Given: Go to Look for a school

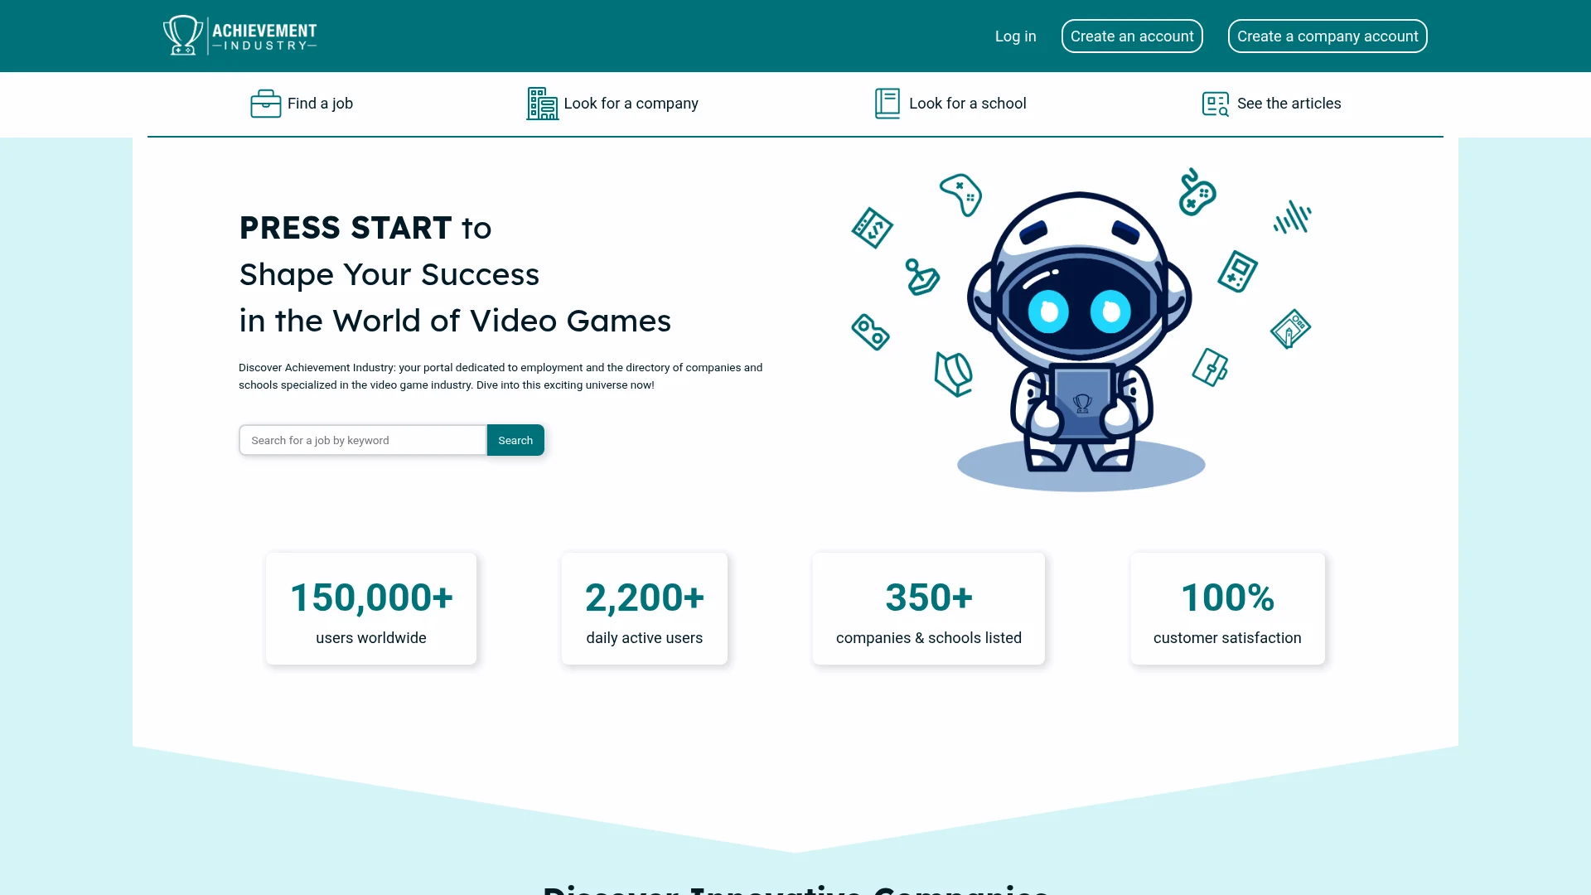Looking at the screenshot, I should pyautogui.click(x=967, y=104).
